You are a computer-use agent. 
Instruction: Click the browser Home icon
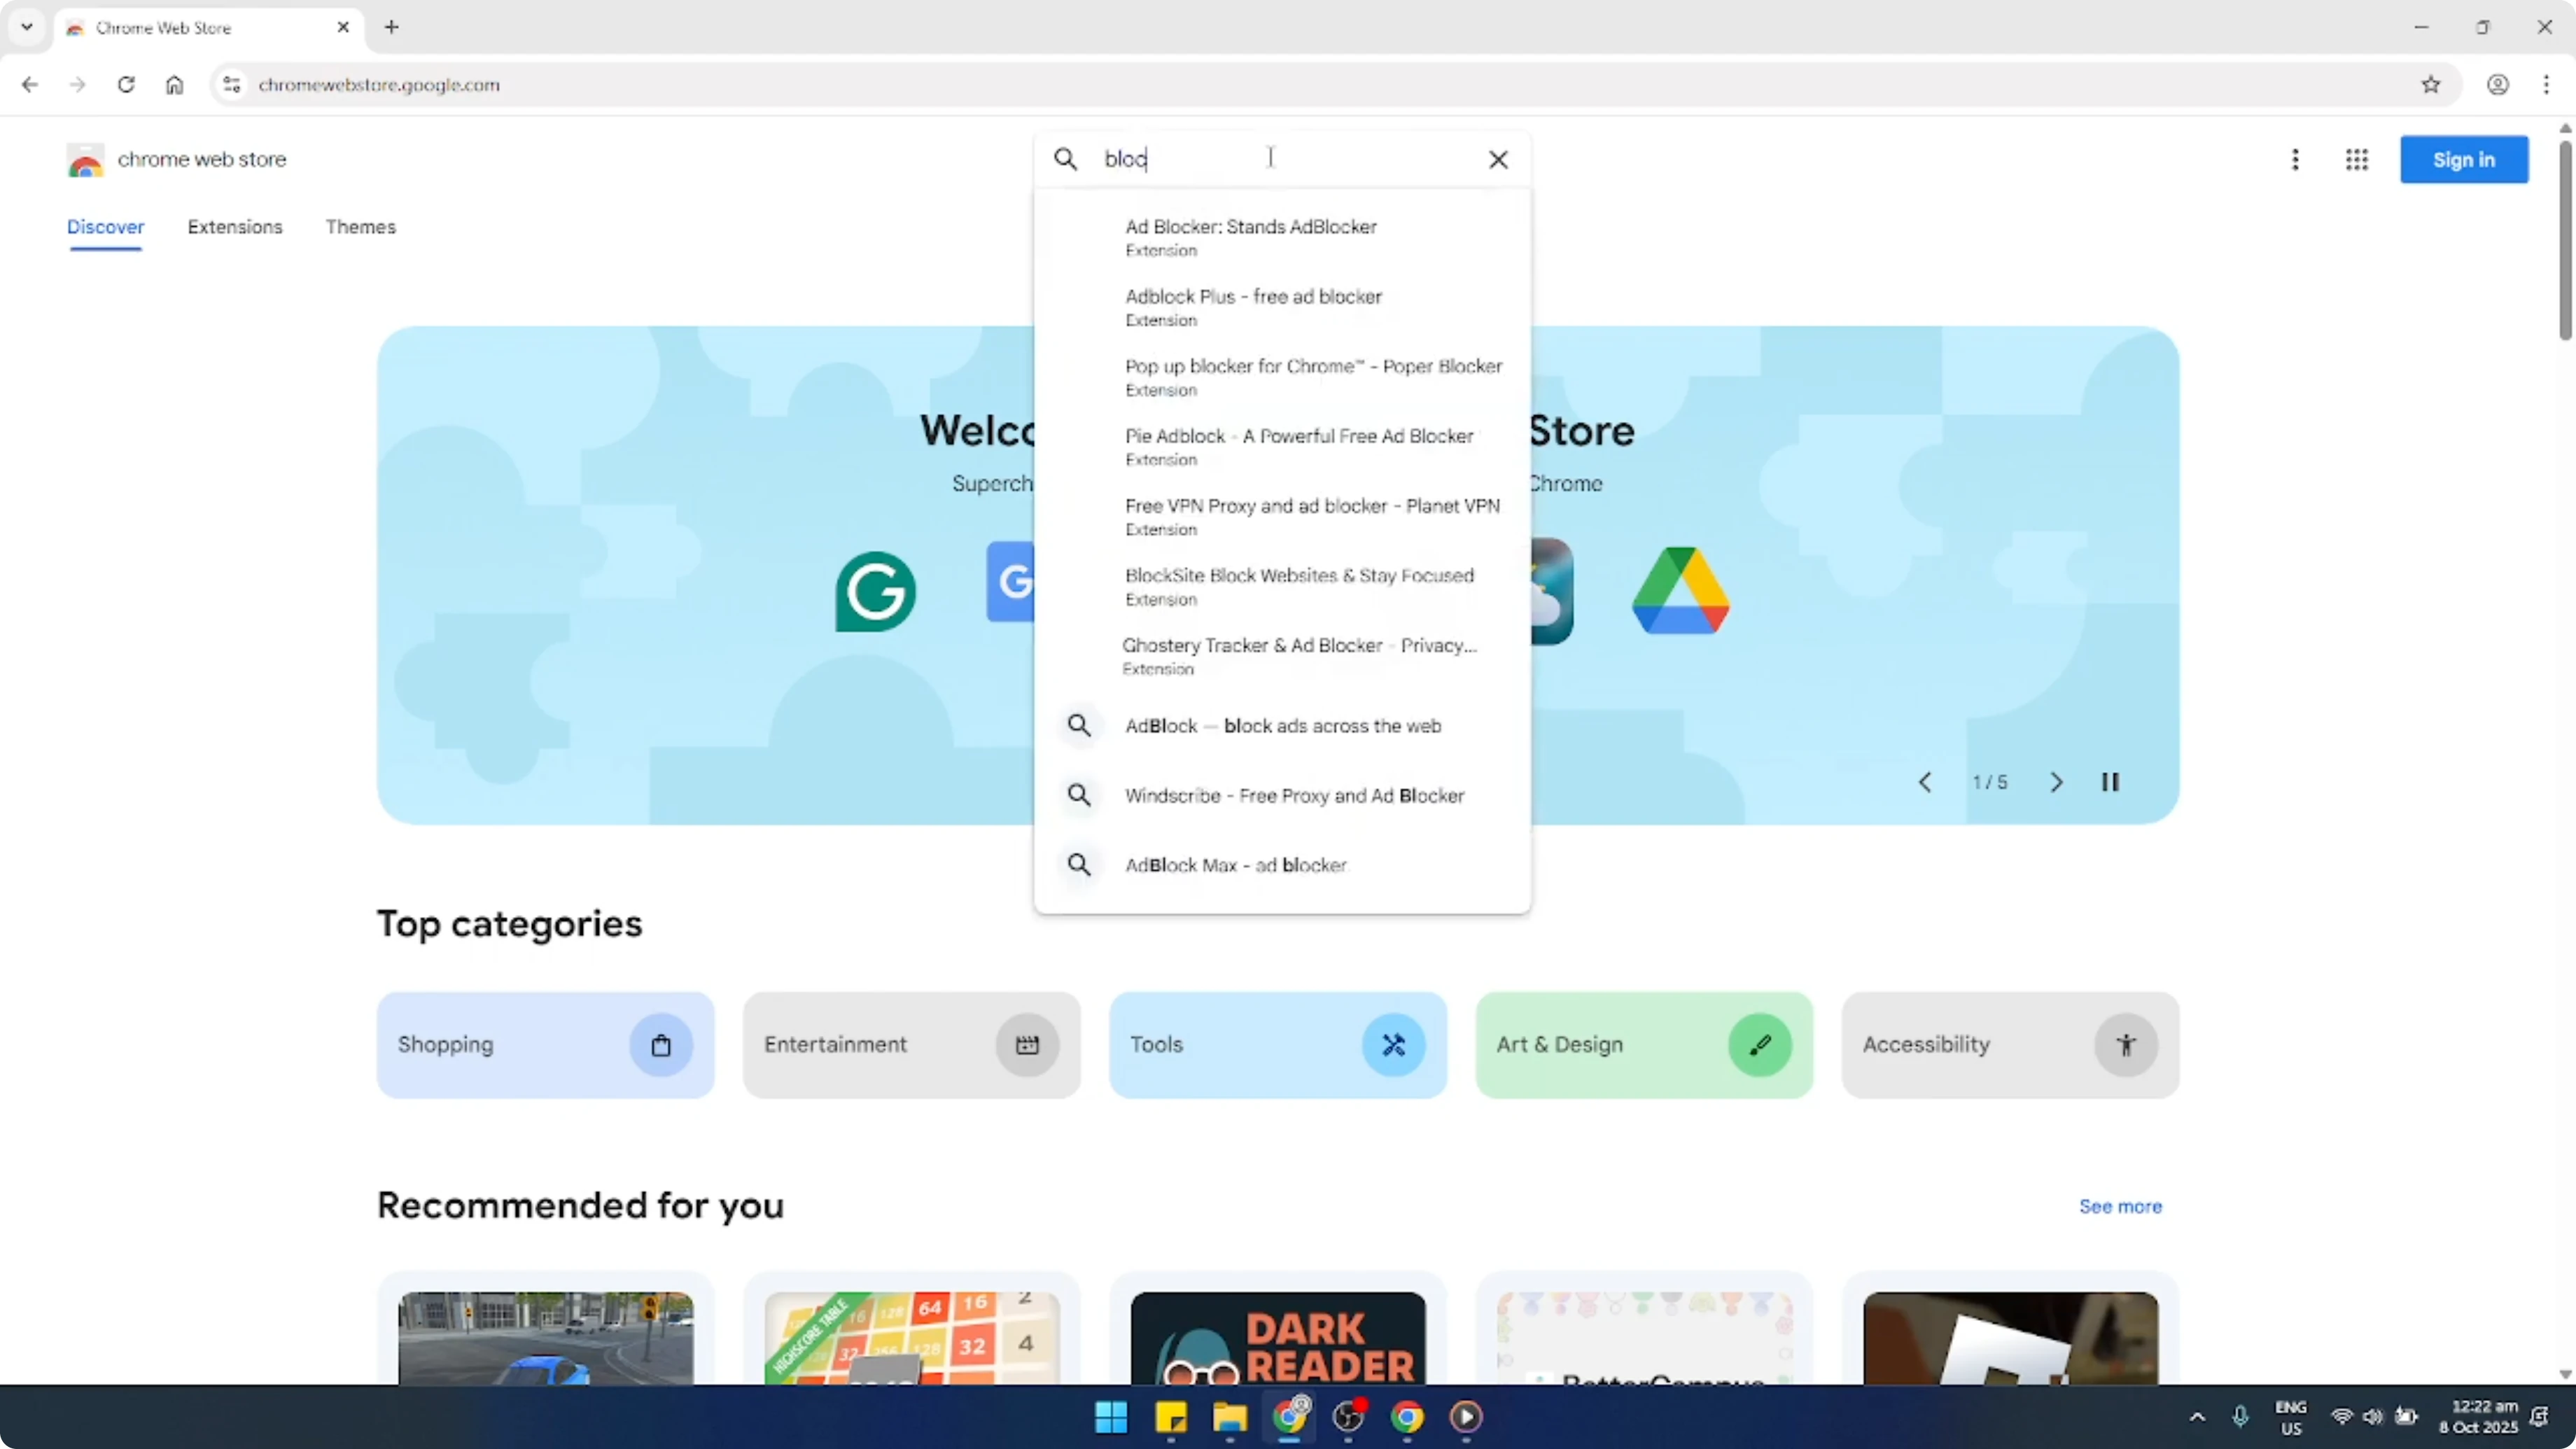click(x=174, y=85)
